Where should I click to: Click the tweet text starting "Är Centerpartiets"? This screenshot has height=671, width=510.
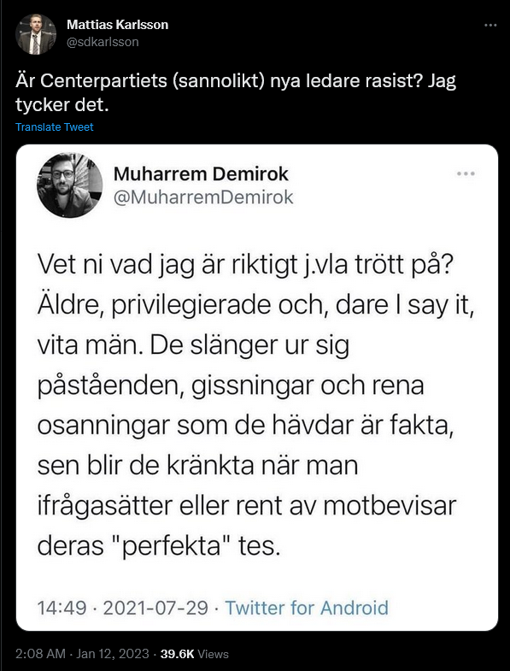pos(236,93)
